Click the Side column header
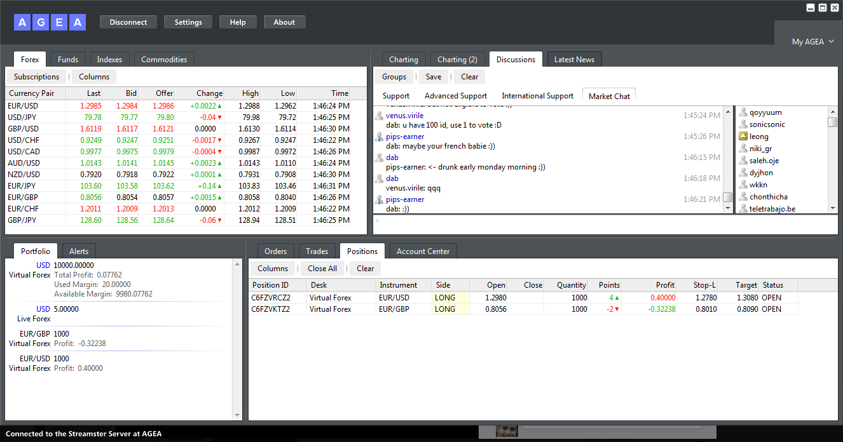The image size is (843, 442). click(x=451, y=285)
